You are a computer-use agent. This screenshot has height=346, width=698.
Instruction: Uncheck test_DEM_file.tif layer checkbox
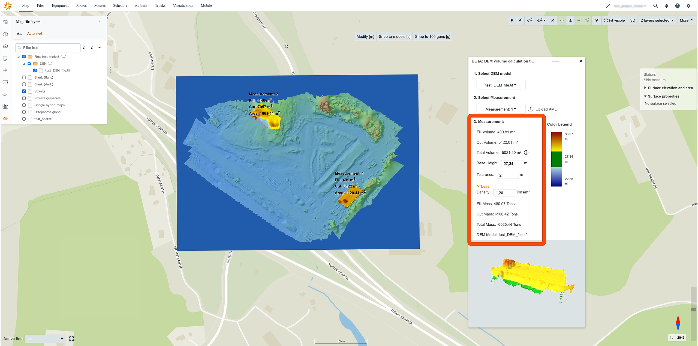click(x=35, y=70)
